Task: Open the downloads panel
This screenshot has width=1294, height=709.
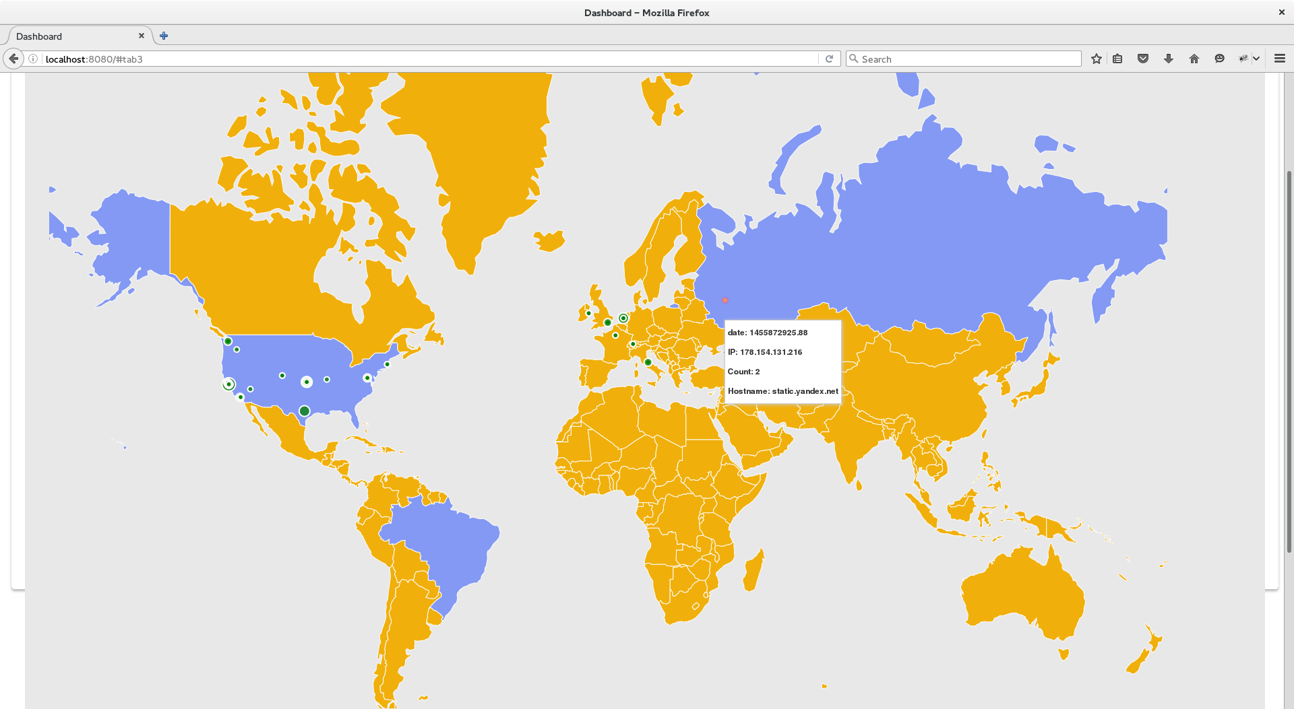Action: (x=1169, y=59)
